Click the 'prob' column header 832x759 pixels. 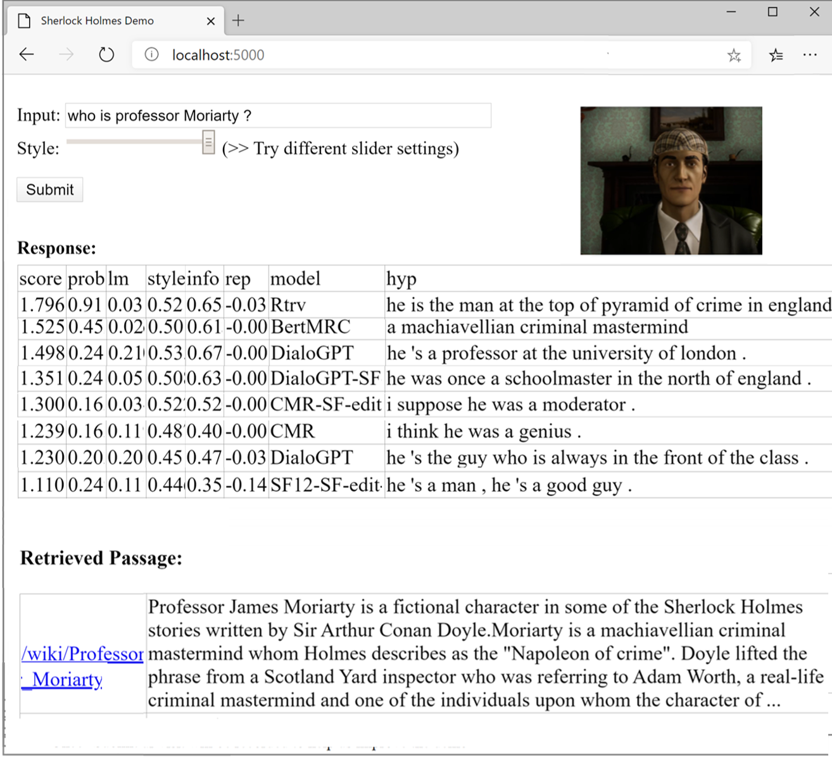[x=85, y=279]
